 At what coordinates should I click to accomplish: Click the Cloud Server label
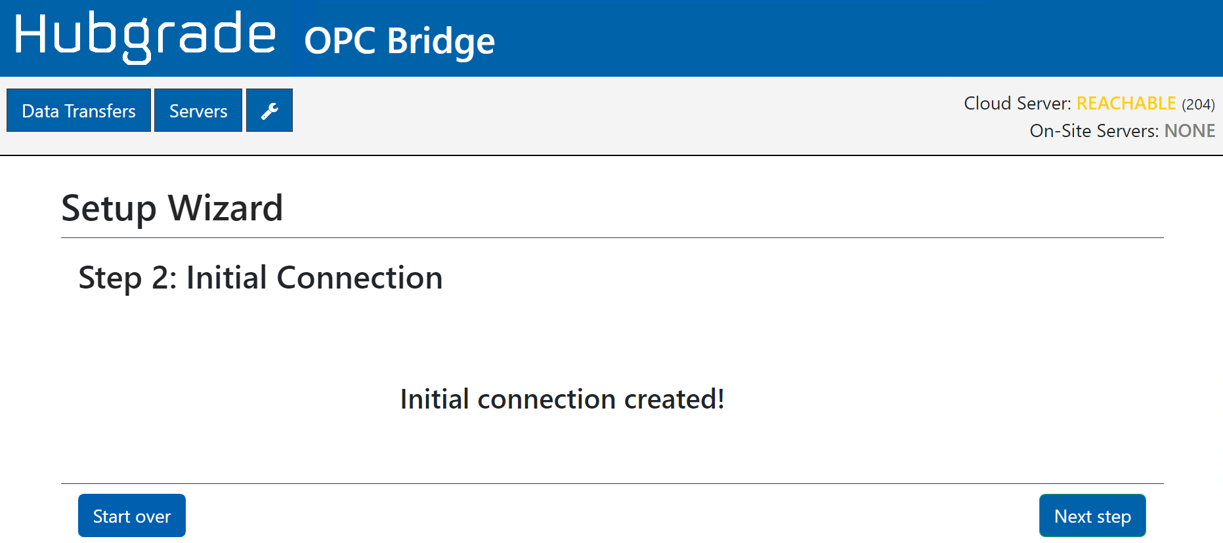[x=1017, y=104]
